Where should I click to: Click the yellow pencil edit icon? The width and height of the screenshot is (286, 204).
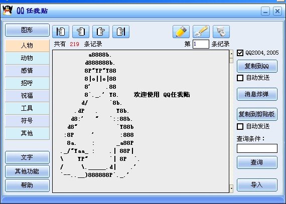click(181, 32)
